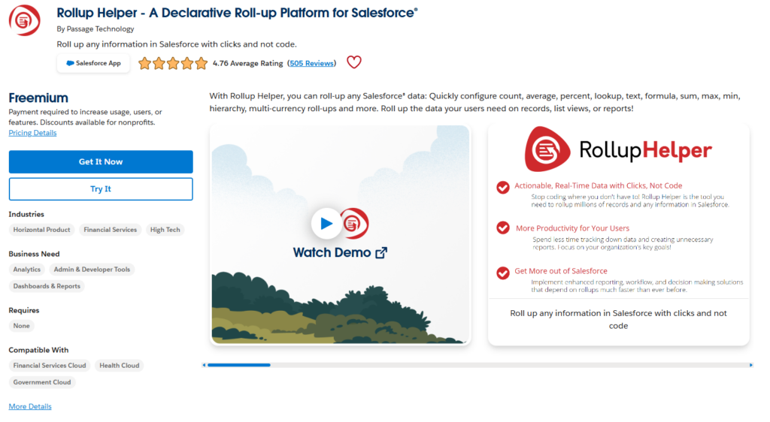Click the Business Need section label
770x422 pixels.
tap(34, 254)
